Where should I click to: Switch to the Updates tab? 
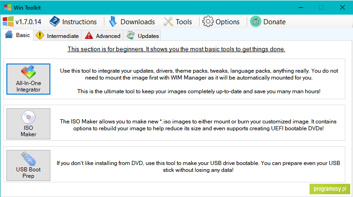[142, 36]
